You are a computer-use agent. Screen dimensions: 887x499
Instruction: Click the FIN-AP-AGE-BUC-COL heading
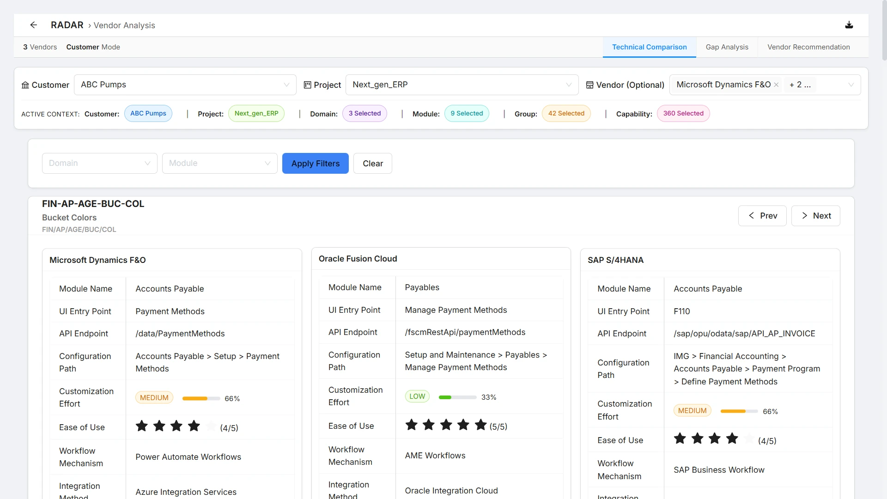click(x=93, y=204)
